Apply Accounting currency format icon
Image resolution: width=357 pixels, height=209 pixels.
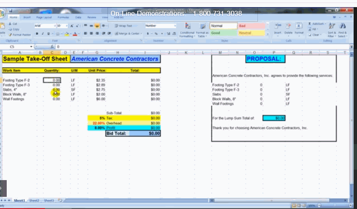148,34
